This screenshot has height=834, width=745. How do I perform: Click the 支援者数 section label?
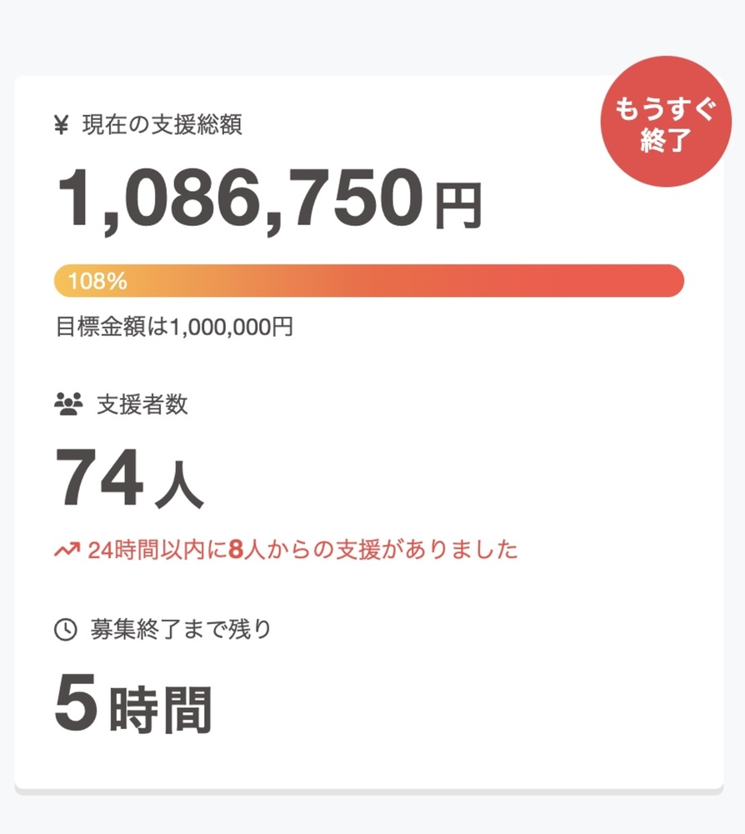pyautogui.click(x=142, y=404)
